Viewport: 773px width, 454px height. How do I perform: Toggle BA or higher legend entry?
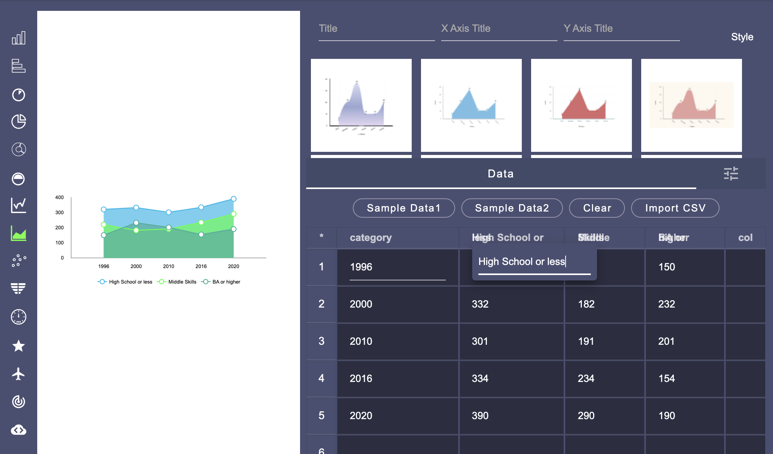pyautogui.click(x=221, y=282)
